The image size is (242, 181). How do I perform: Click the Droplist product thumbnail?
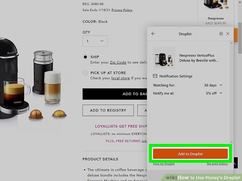(164, 58)
